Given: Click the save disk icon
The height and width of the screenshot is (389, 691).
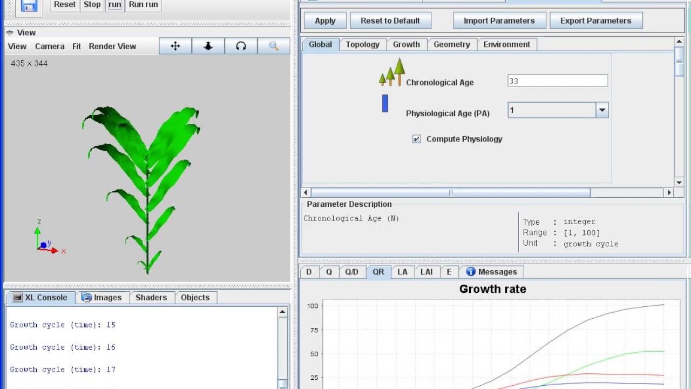Looking at the screenshot, I should click(x=29, y=5).
